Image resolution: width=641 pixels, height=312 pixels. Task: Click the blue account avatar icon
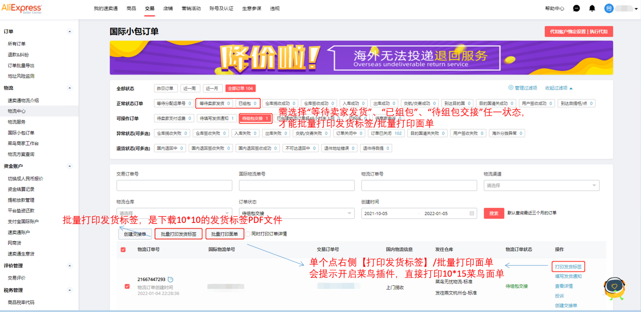[x=609, y=8]
